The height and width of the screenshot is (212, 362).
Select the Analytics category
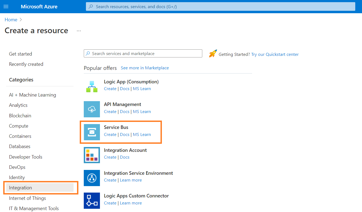click(18, 105)
